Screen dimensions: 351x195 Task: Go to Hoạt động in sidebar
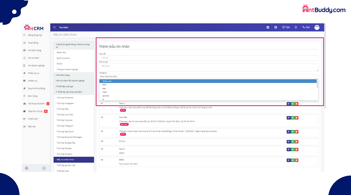pos(33,43)
